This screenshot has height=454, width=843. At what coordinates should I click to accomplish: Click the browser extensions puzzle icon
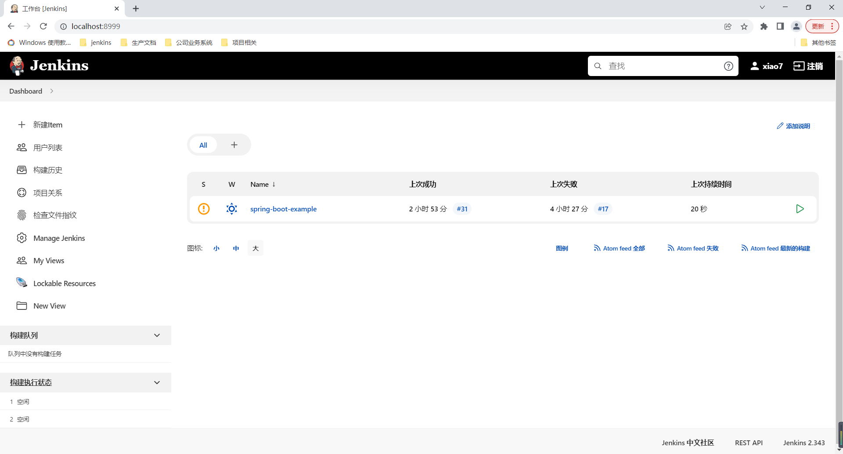click(764, 26)
